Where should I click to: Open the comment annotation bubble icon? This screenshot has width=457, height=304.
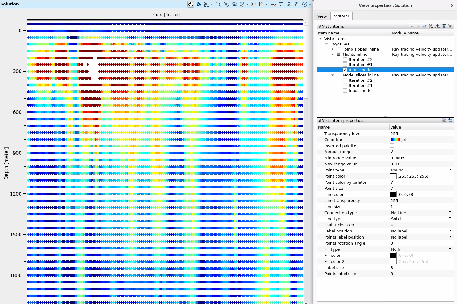pyautogui.click(x=281, y=4)
